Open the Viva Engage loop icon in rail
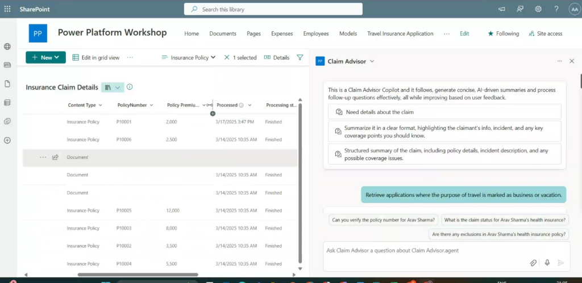 coord(7,121)
